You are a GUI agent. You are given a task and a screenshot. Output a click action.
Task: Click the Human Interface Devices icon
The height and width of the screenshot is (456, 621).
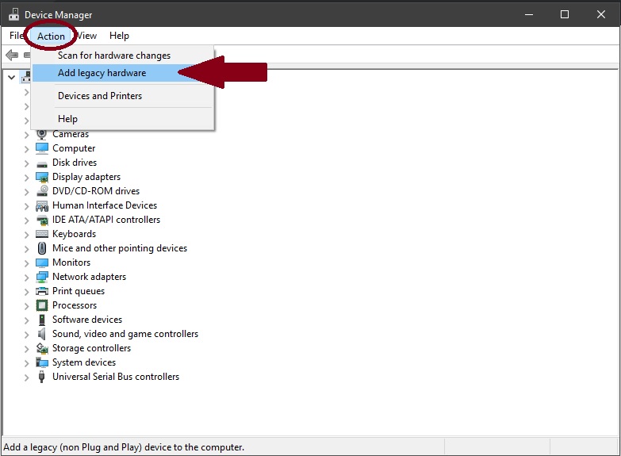tap(41, 205)
